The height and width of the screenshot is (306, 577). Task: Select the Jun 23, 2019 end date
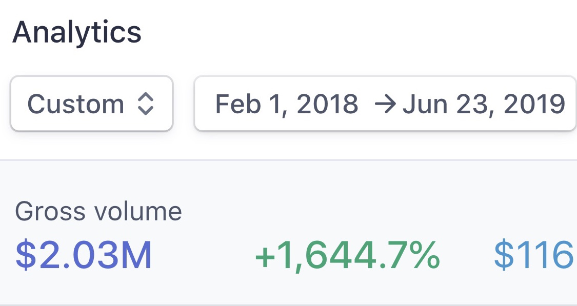(484, 104)
